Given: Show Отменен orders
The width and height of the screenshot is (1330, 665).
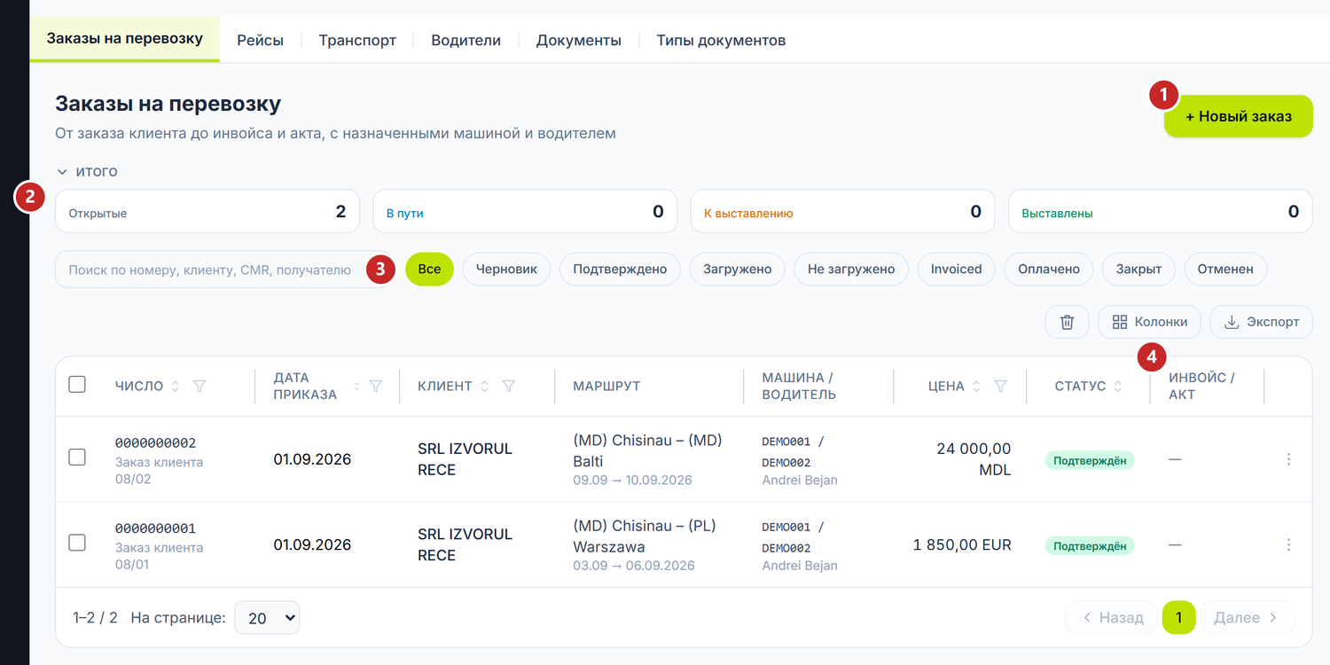Looking at the screenshot, I should tap(1225, 269).
